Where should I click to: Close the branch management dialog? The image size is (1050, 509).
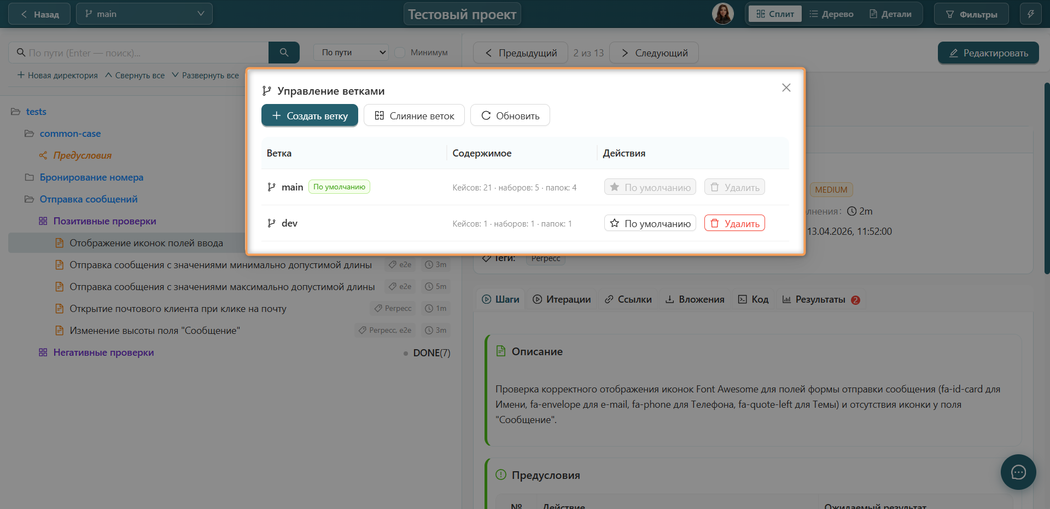786,88
